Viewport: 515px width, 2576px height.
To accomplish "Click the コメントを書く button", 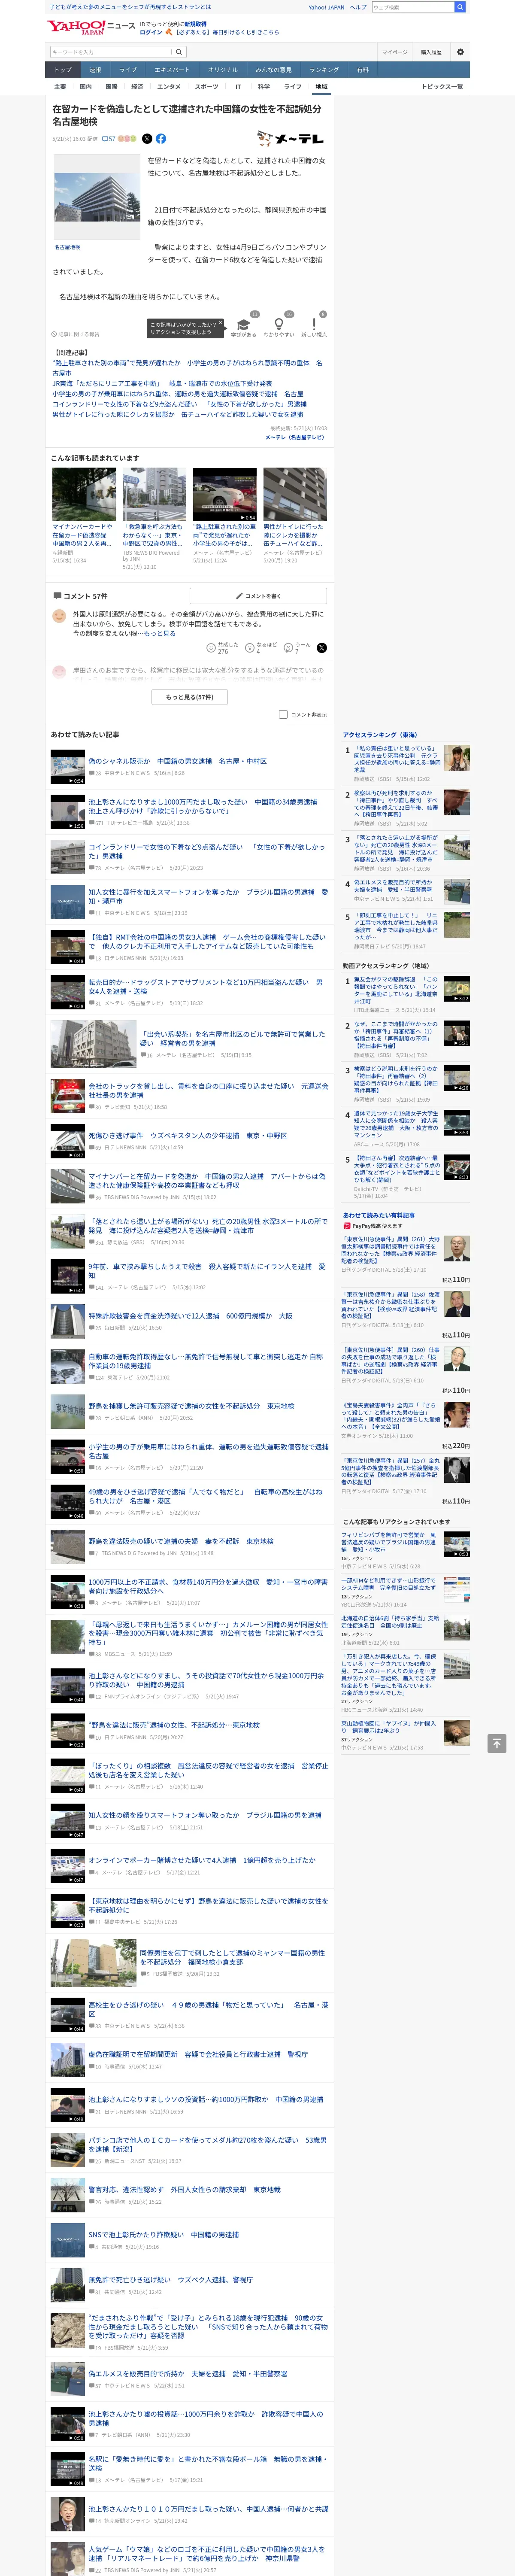I will tap(259, 596).
